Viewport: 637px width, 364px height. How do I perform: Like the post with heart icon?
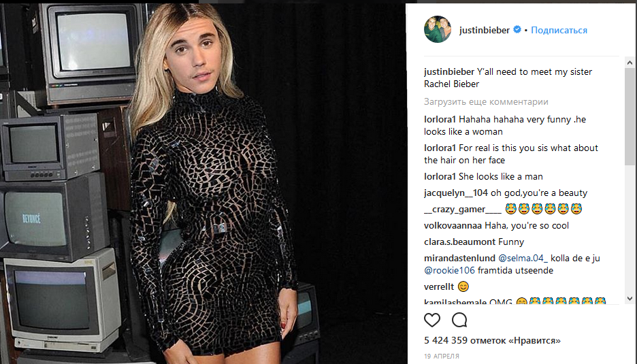pos(432,320)
